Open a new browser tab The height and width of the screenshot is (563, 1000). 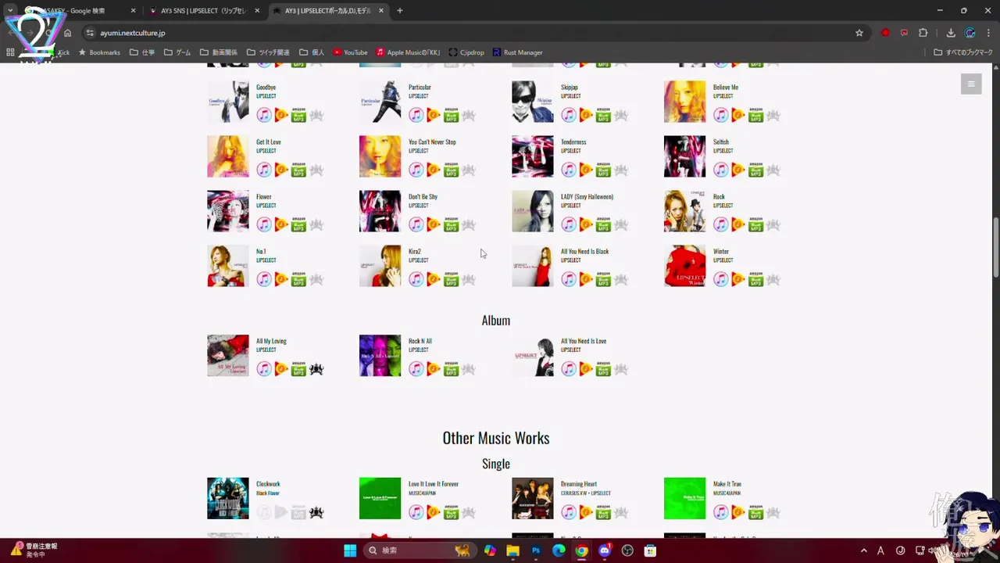pos(399,11)
